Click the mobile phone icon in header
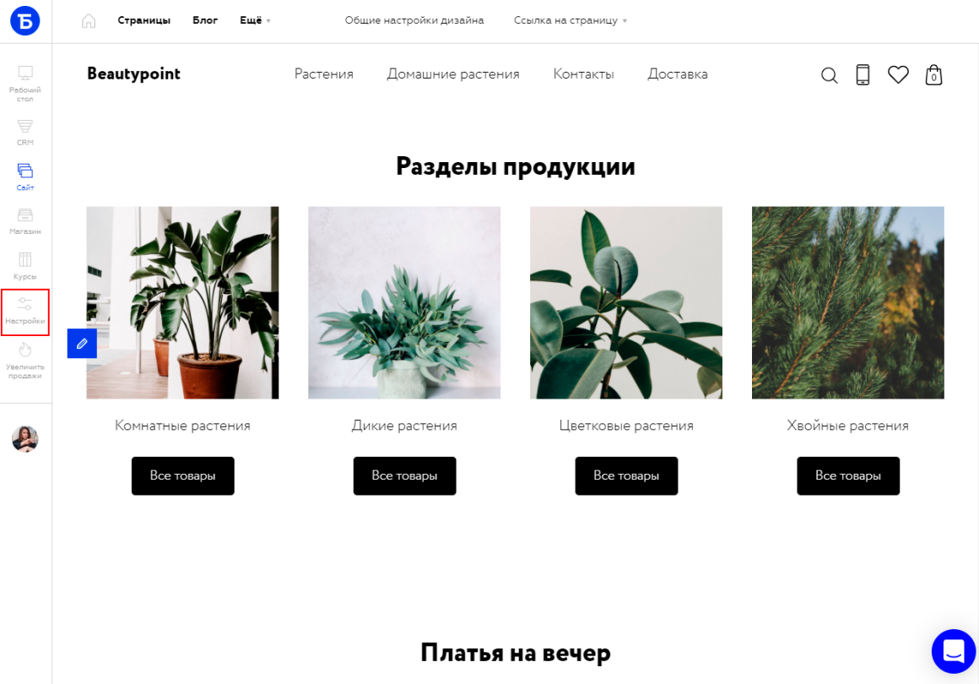The width and height of the screenshot is (979, 684). (x=863, y=75)
